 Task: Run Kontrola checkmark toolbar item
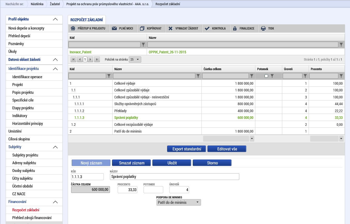[x=216, y=28]
